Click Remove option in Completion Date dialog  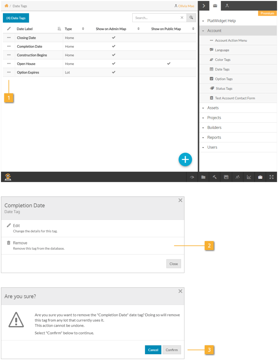20,243
